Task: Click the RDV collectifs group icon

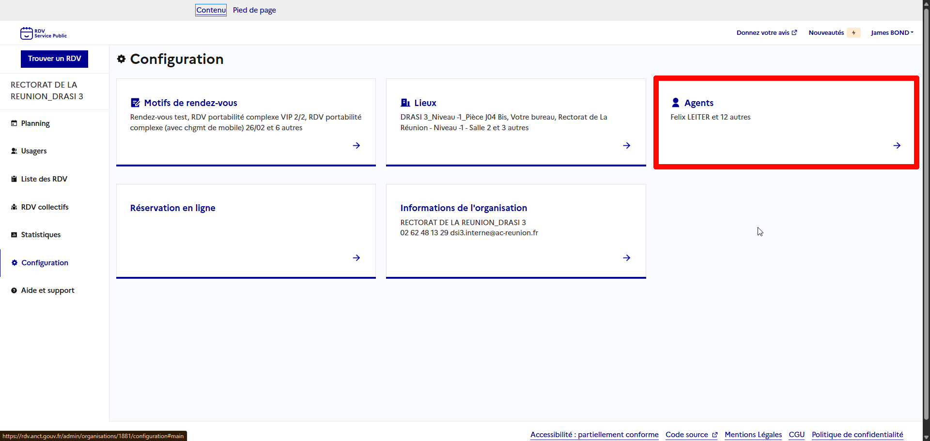Action: [x=14, y=207]
